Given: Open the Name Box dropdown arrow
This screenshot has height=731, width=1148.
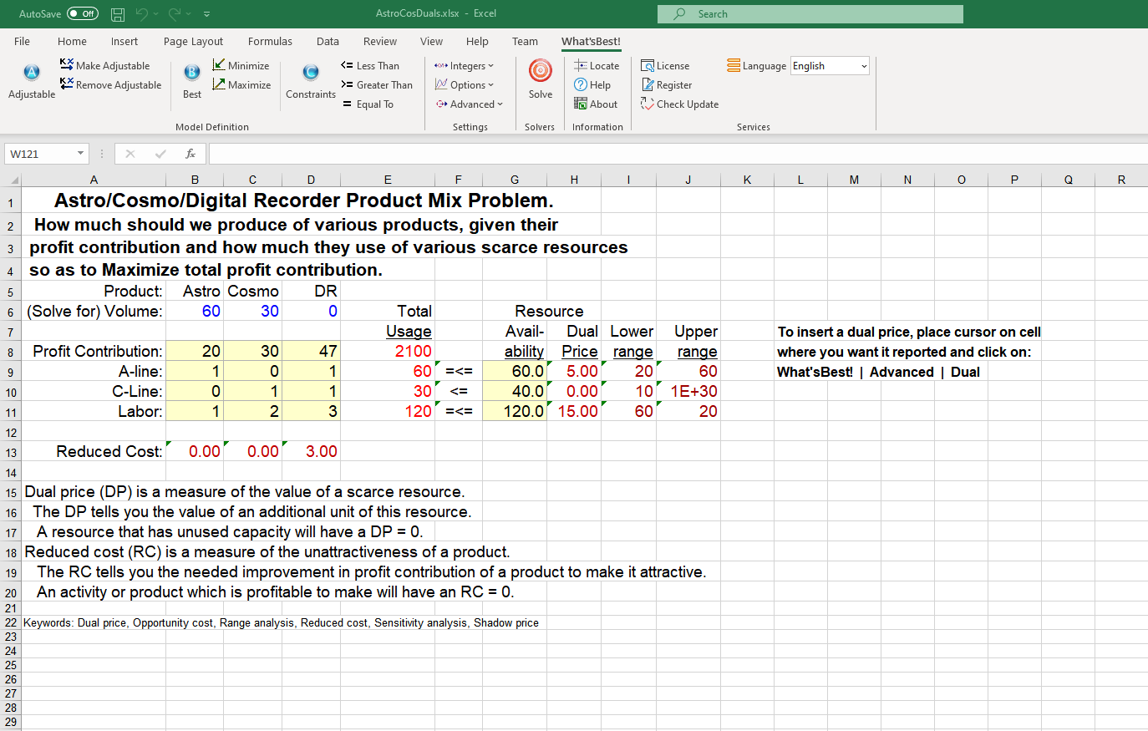Looking at the screenshot, I should pyautogui.click(x=80, y=154).
